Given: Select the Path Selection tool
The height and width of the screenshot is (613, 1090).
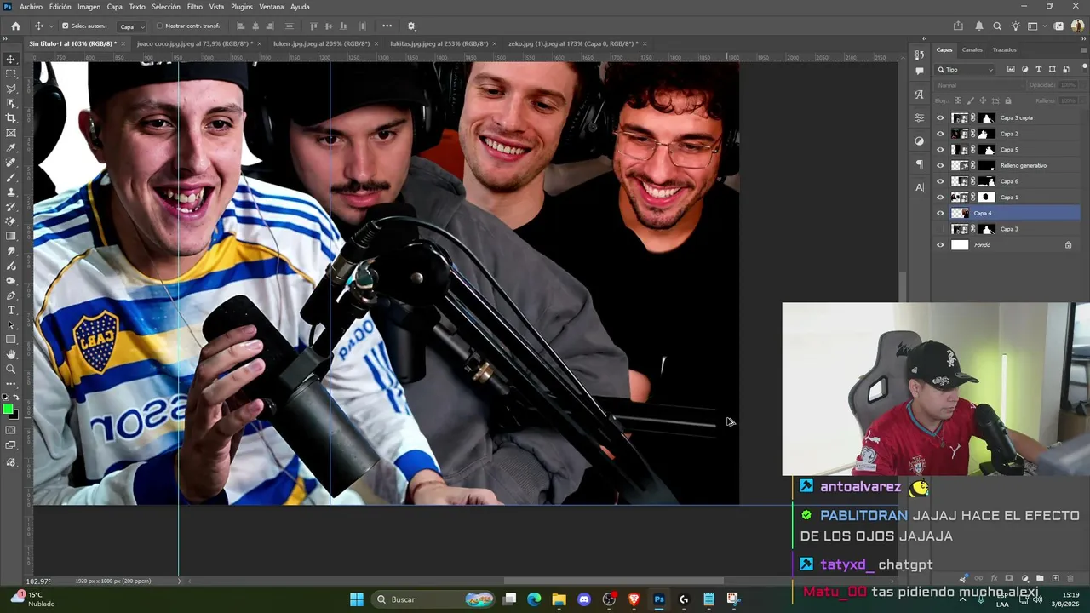Looking at the screenshot, I should 11,325.
